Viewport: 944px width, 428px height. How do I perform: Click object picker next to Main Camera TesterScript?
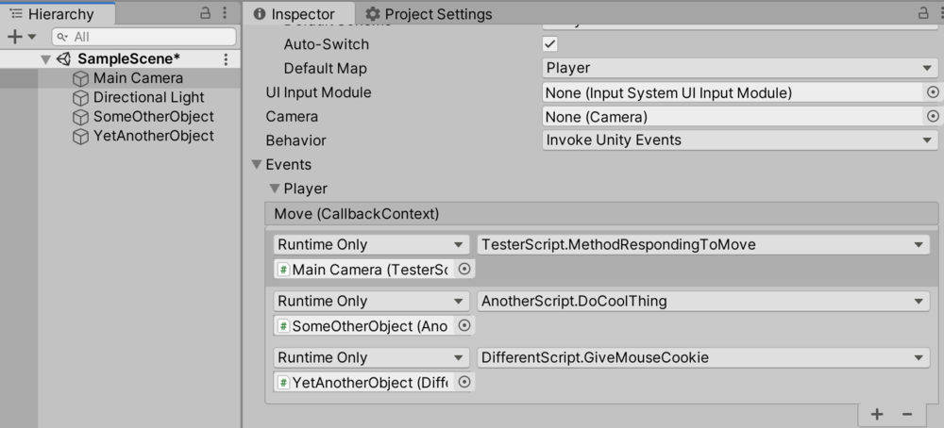click(x=464, y=270)
